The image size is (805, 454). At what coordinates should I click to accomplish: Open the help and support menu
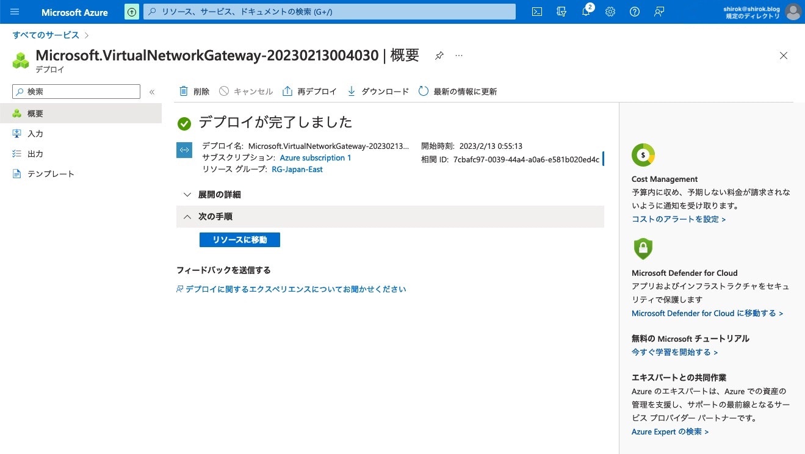coord(635,12)
